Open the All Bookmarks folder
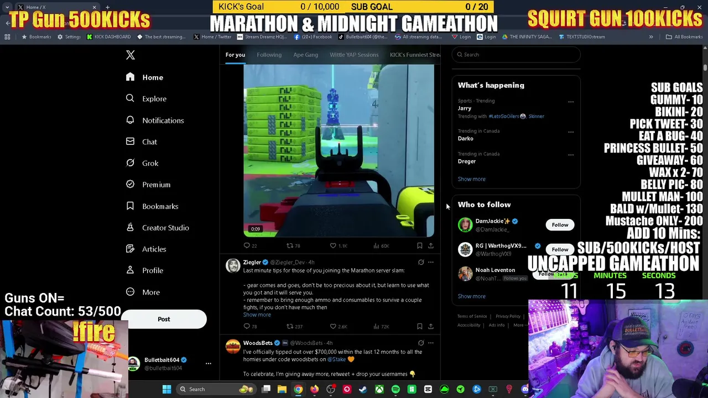The width and height of the screenshot is (708, 398). click(x=684, y=36)
